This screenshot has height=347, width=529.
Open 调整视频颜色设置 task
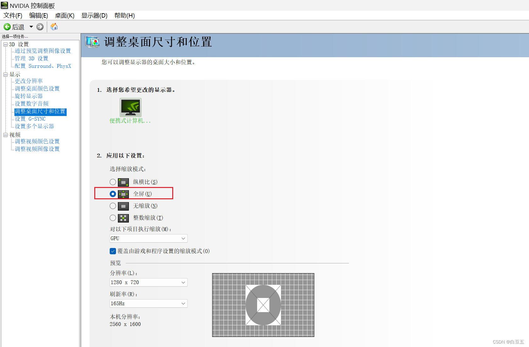tap(37, 141)
